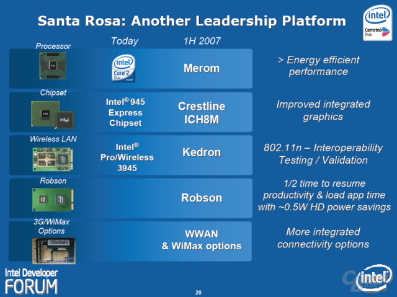Image resolution: width=397 pixels, height=297 pixels.
Task: Click the 'Merom' text
Action: tap(202, 68)
